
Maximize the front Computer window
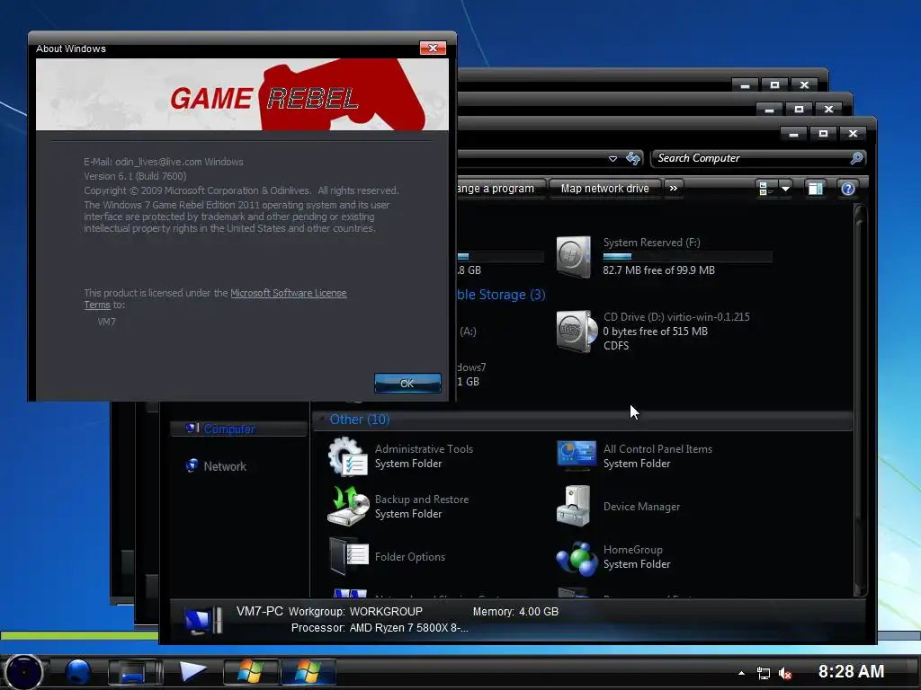tap(823, 134)
